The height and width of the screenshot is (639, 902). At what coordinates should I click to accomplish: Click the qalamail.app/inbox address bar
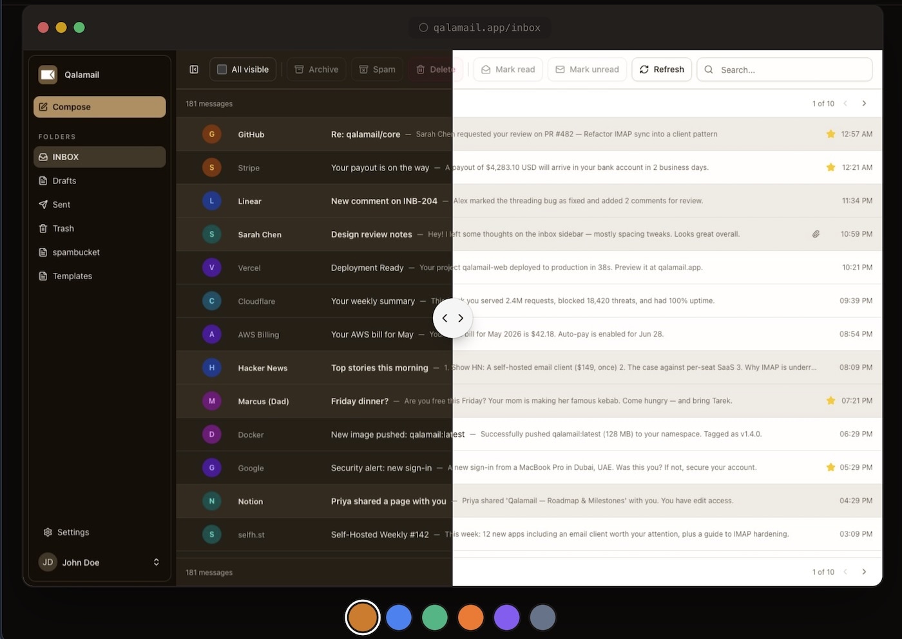pyautogui.click(x=480, y=28)
